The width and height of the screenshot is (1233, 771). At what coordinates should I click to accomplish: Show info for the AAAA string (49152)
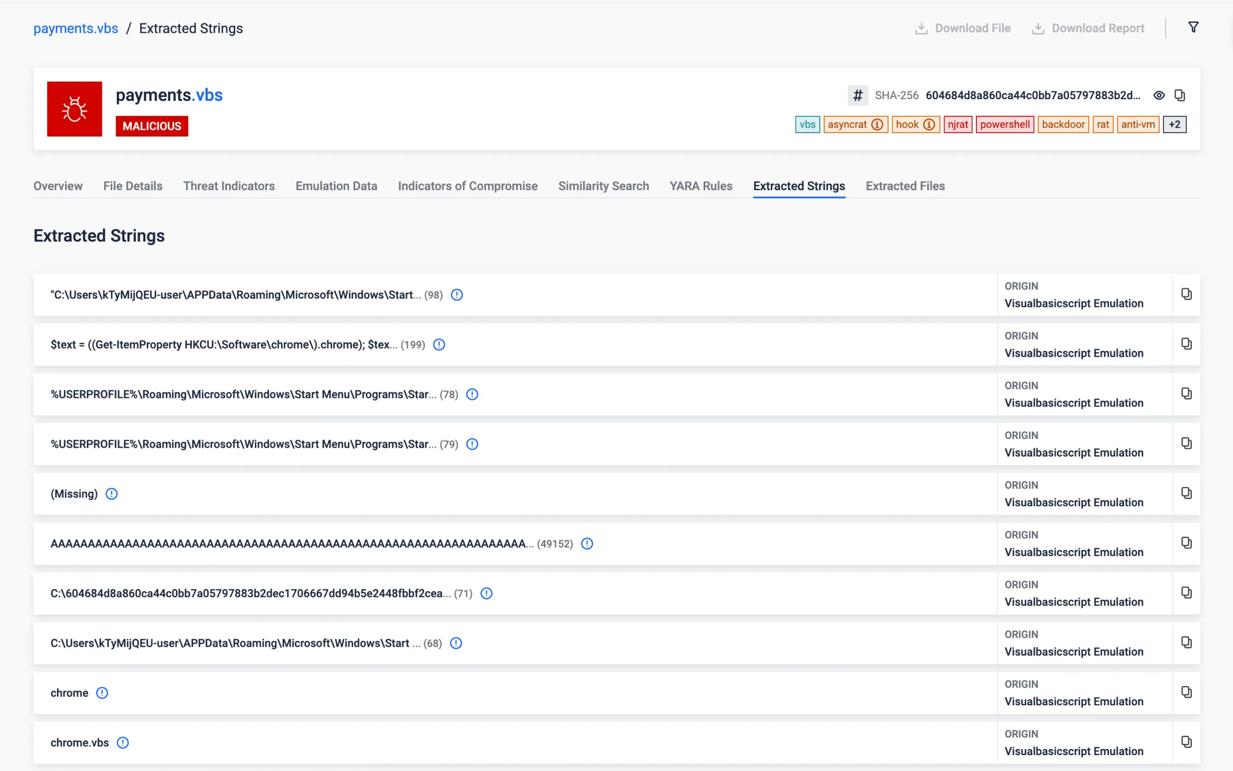coord(587,544)
